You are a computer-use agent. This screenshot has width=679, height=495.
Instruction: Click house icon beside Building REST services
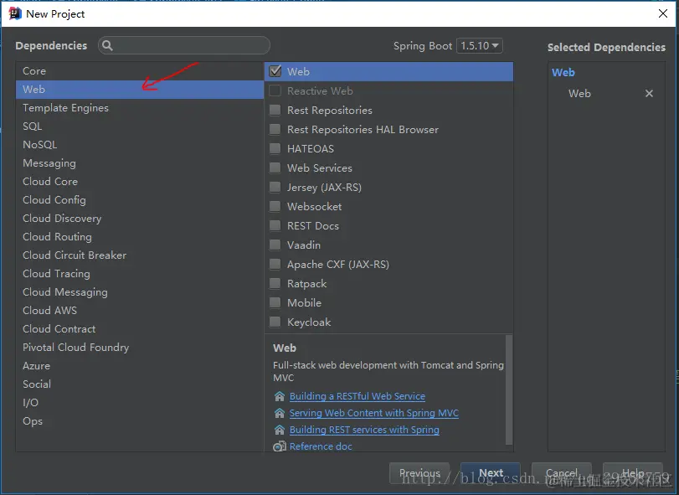(280, 430)
